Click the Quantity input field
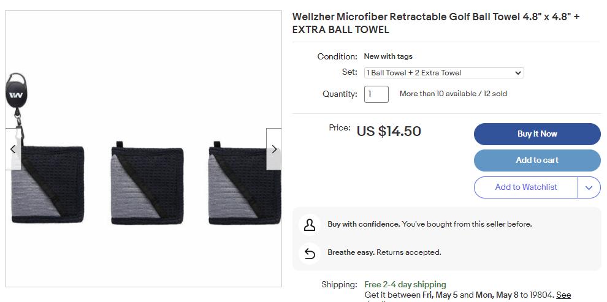The image size is (607, 302). click(376, 94)
